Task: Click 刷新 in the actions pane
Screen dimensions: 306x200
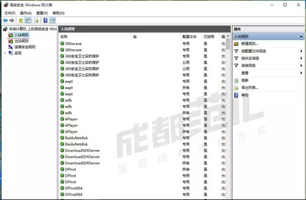Action: (x=245, y=80)
